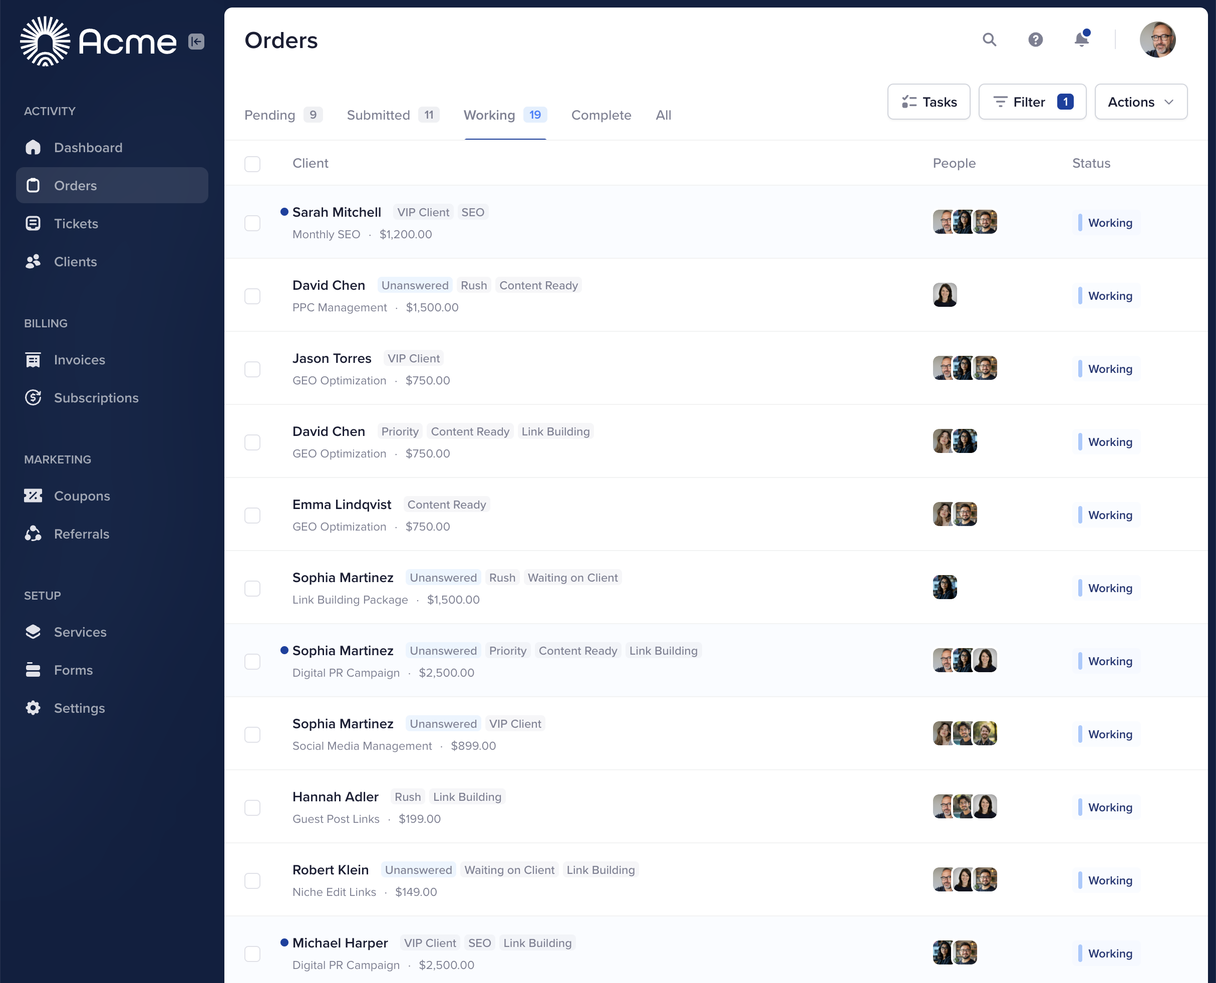
Task: Check the Sarah Mitchell order checkbox
Action: (x=252, y=223)
